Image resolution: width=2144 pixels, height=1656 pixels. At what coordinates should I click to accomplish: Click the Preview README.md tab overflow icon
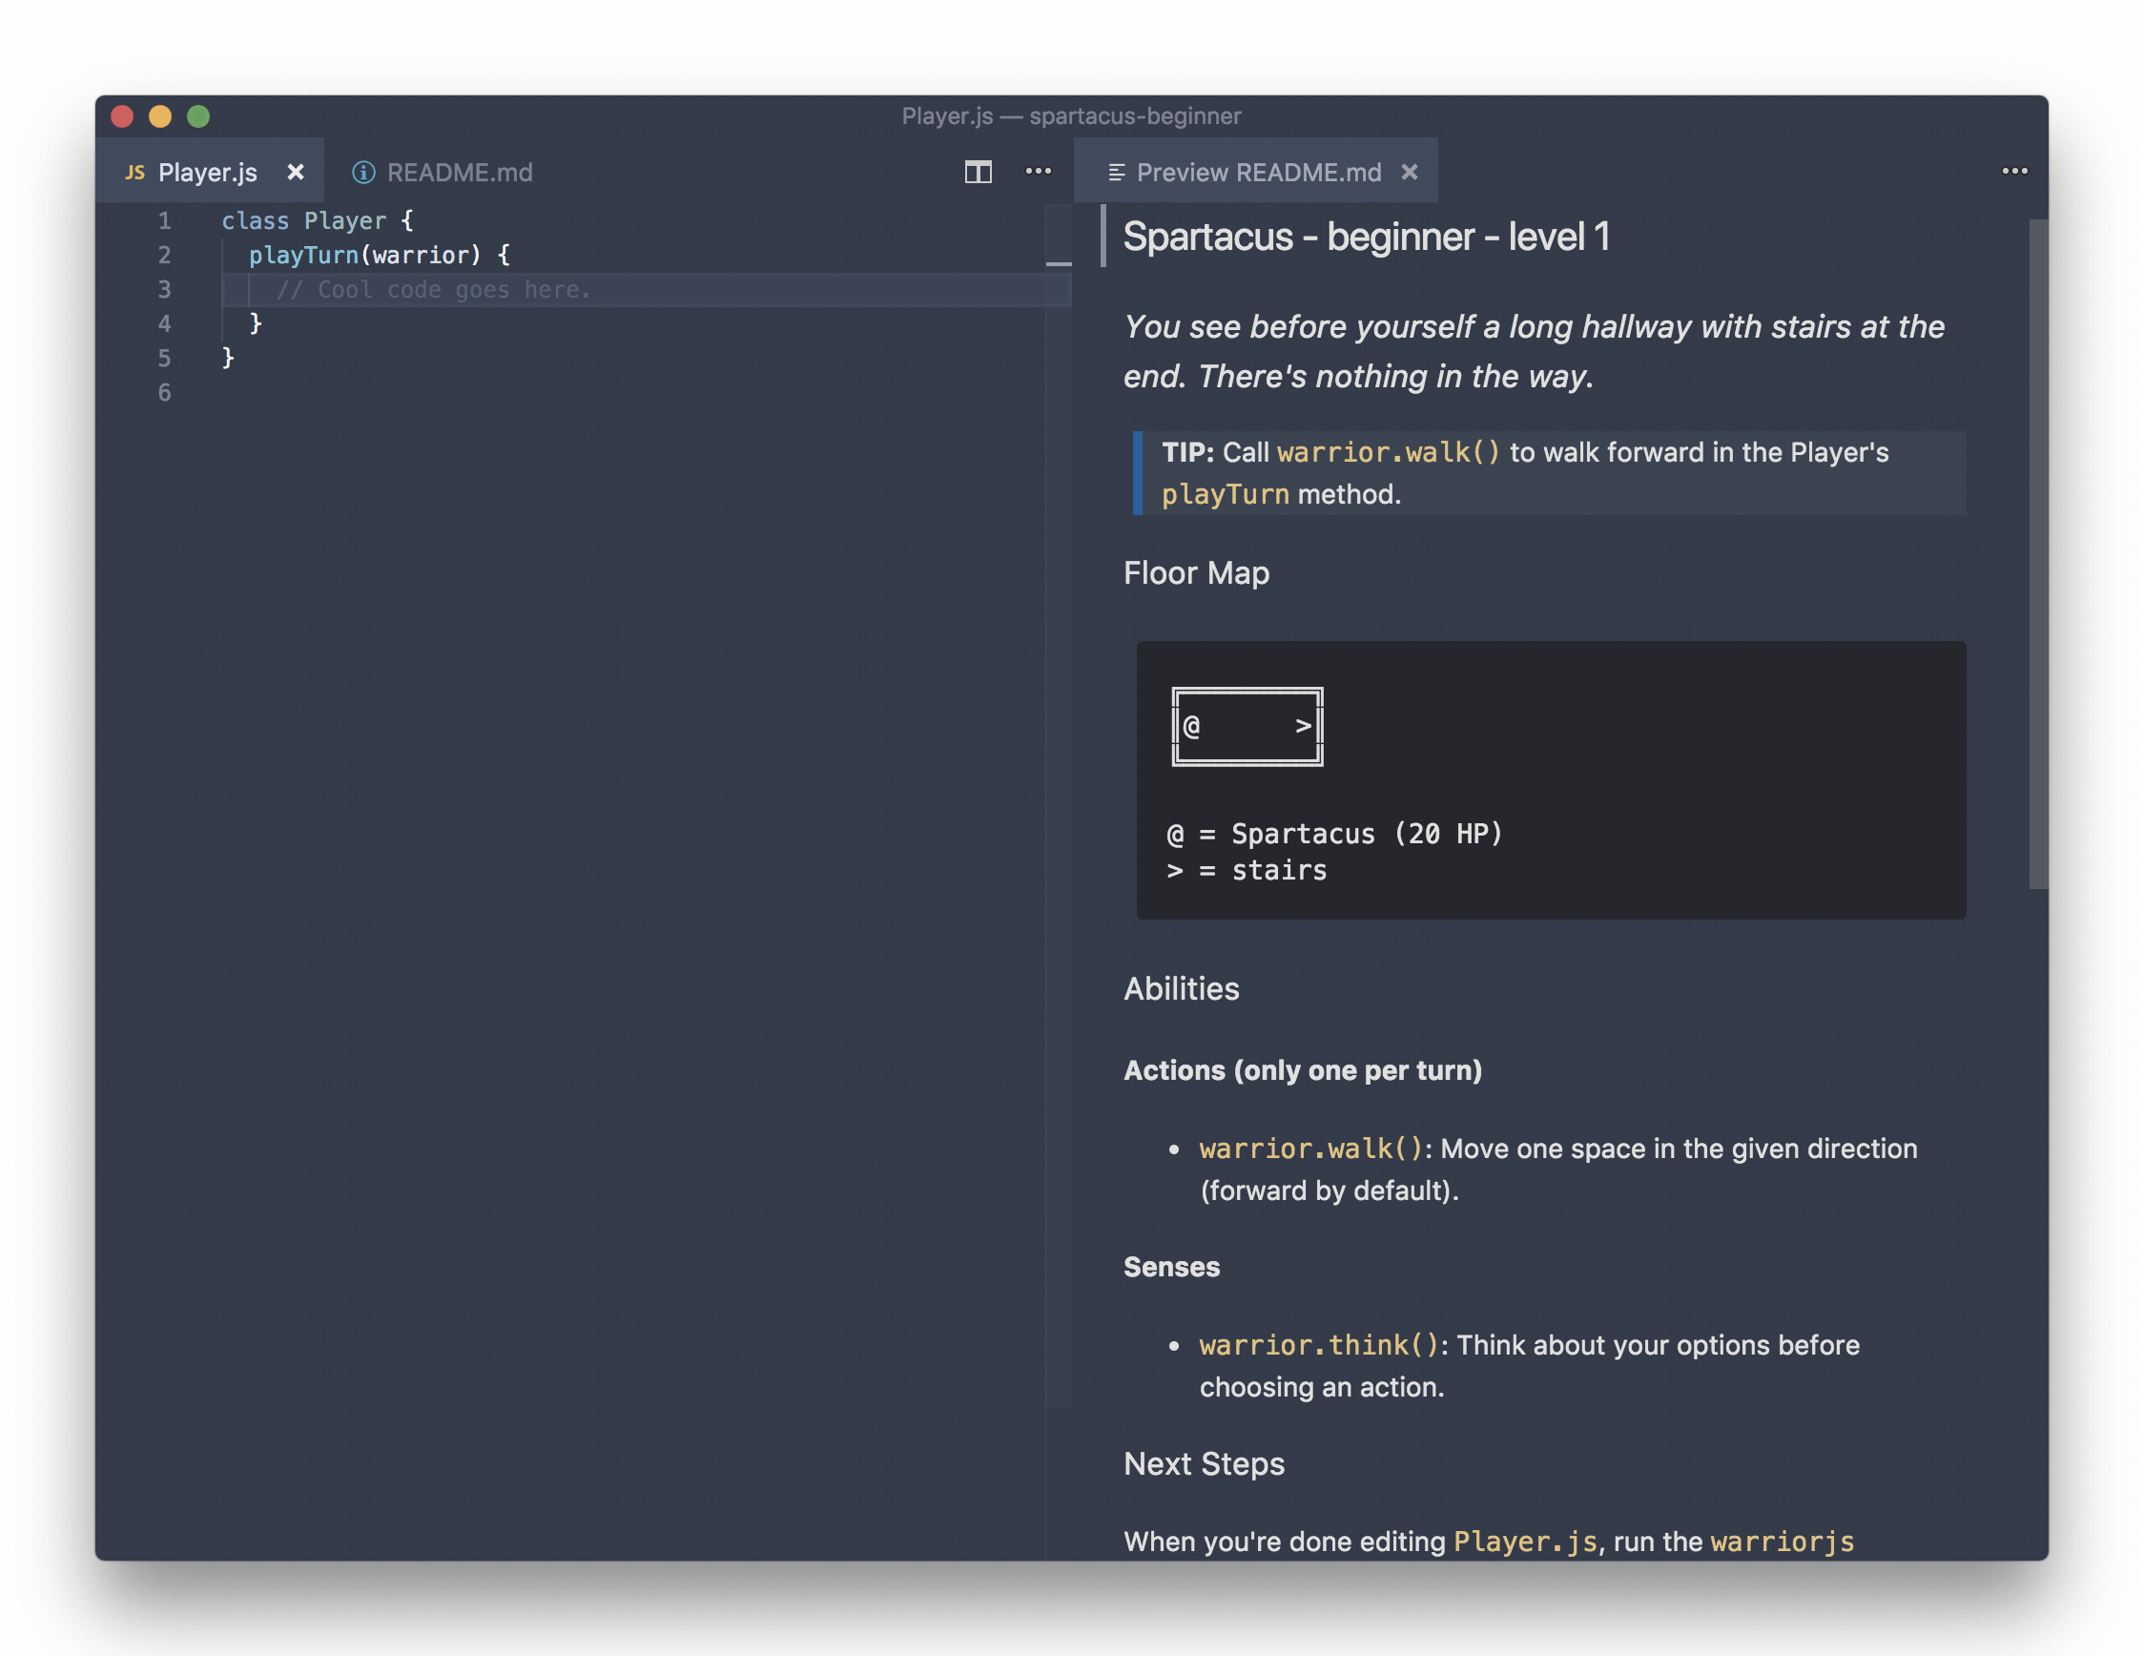click(x=2015, y=171)
